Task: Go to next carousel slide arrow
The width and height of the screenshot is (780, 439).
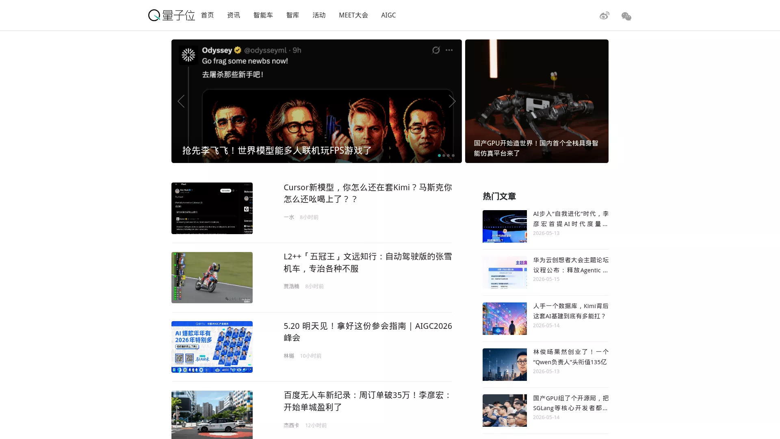Action: pyautogui.click(x=452, y=101)
